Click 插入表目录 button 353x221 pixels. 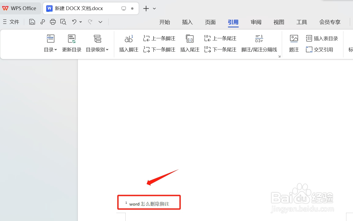pos(322,39)
